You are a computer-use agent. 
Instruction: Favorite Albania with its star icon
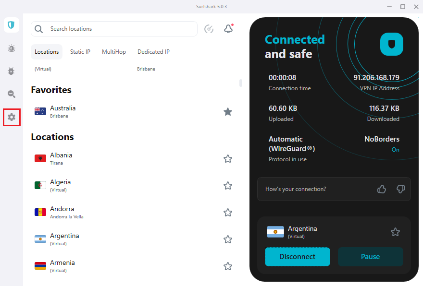point(228,159)
